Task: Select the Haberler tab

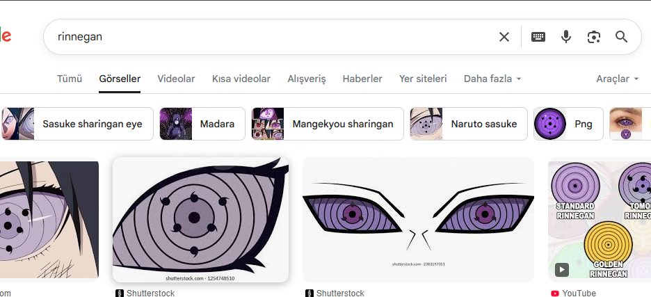Action: click(362, 79)
